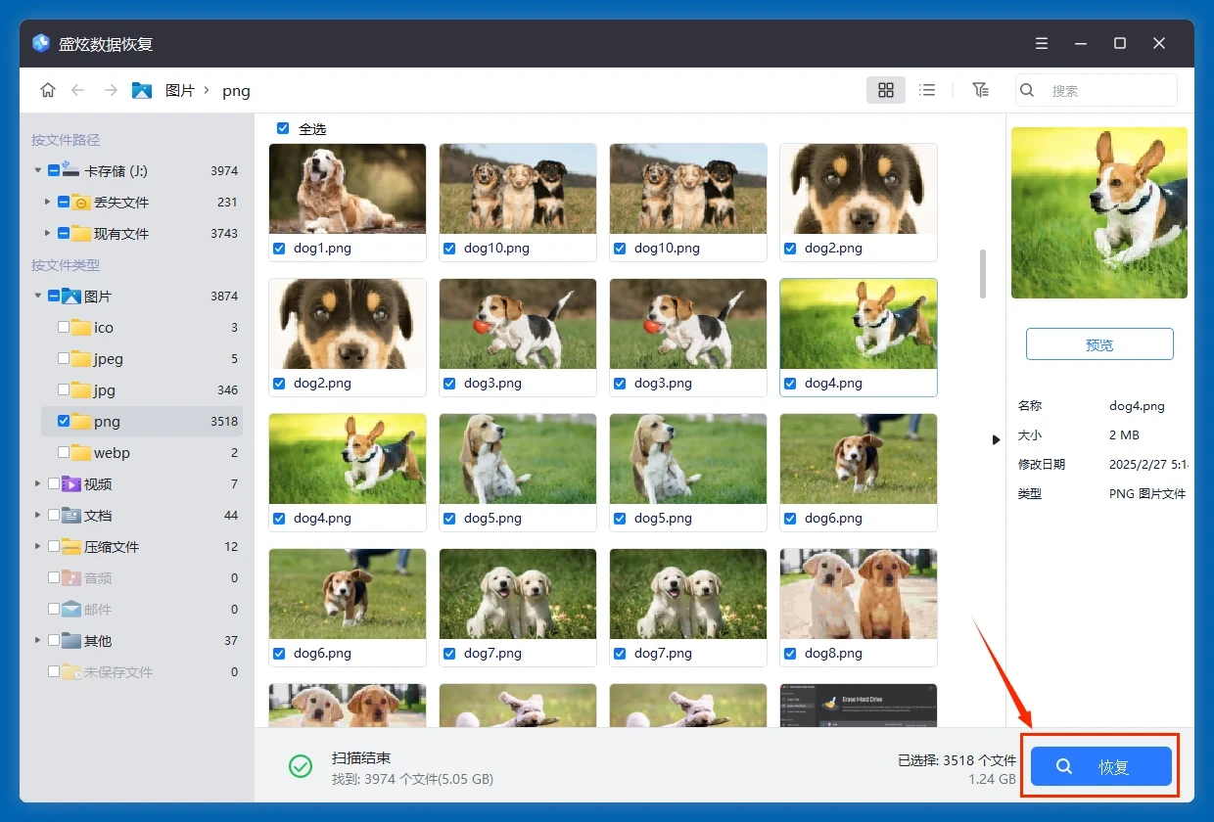This screenshot has height=822, width=1214.
Task: Collapse the preview panel with the black arrow
Action: click(x=996, y=439)
